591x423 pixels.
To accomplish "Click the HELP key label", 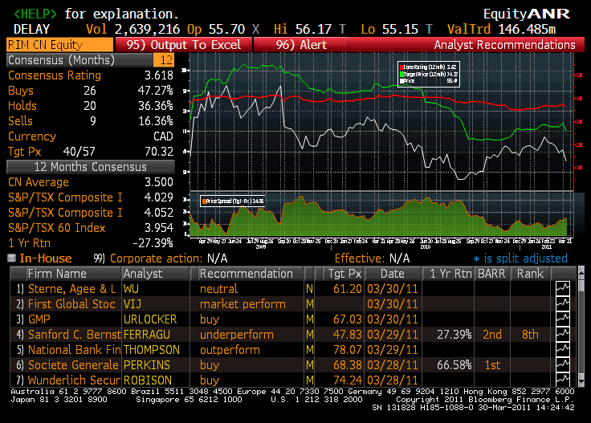I will pyautogui.click(x=35, y=14).
